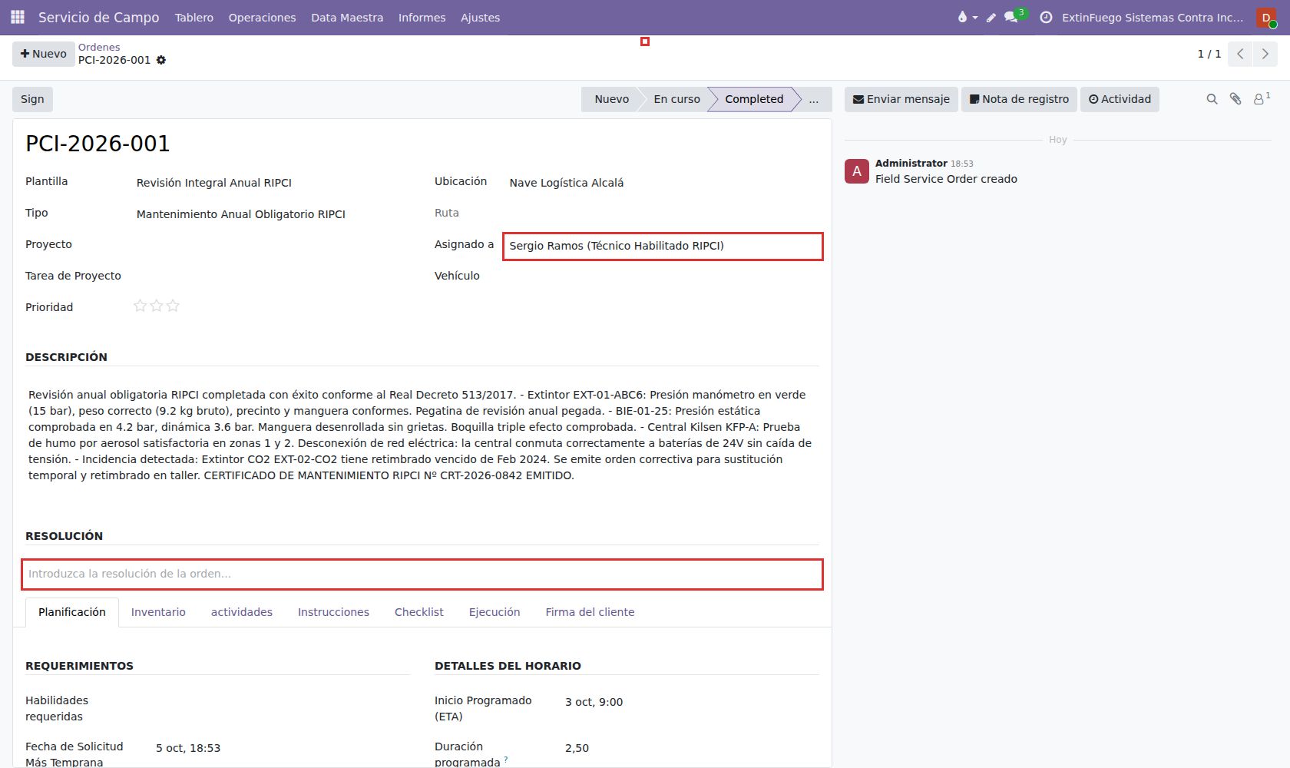Open Tablero menu
Viewport: 1290px width, 768px height.
coord(194,18)
